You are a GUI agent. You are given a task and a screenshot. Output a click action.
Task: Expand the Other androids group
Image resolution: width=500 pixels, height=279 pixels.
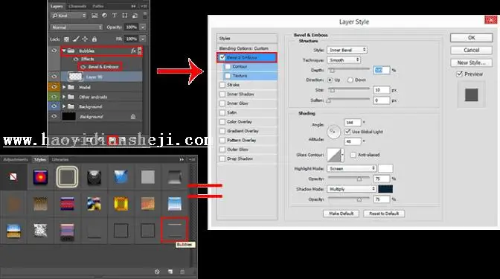tap(64, 97)
